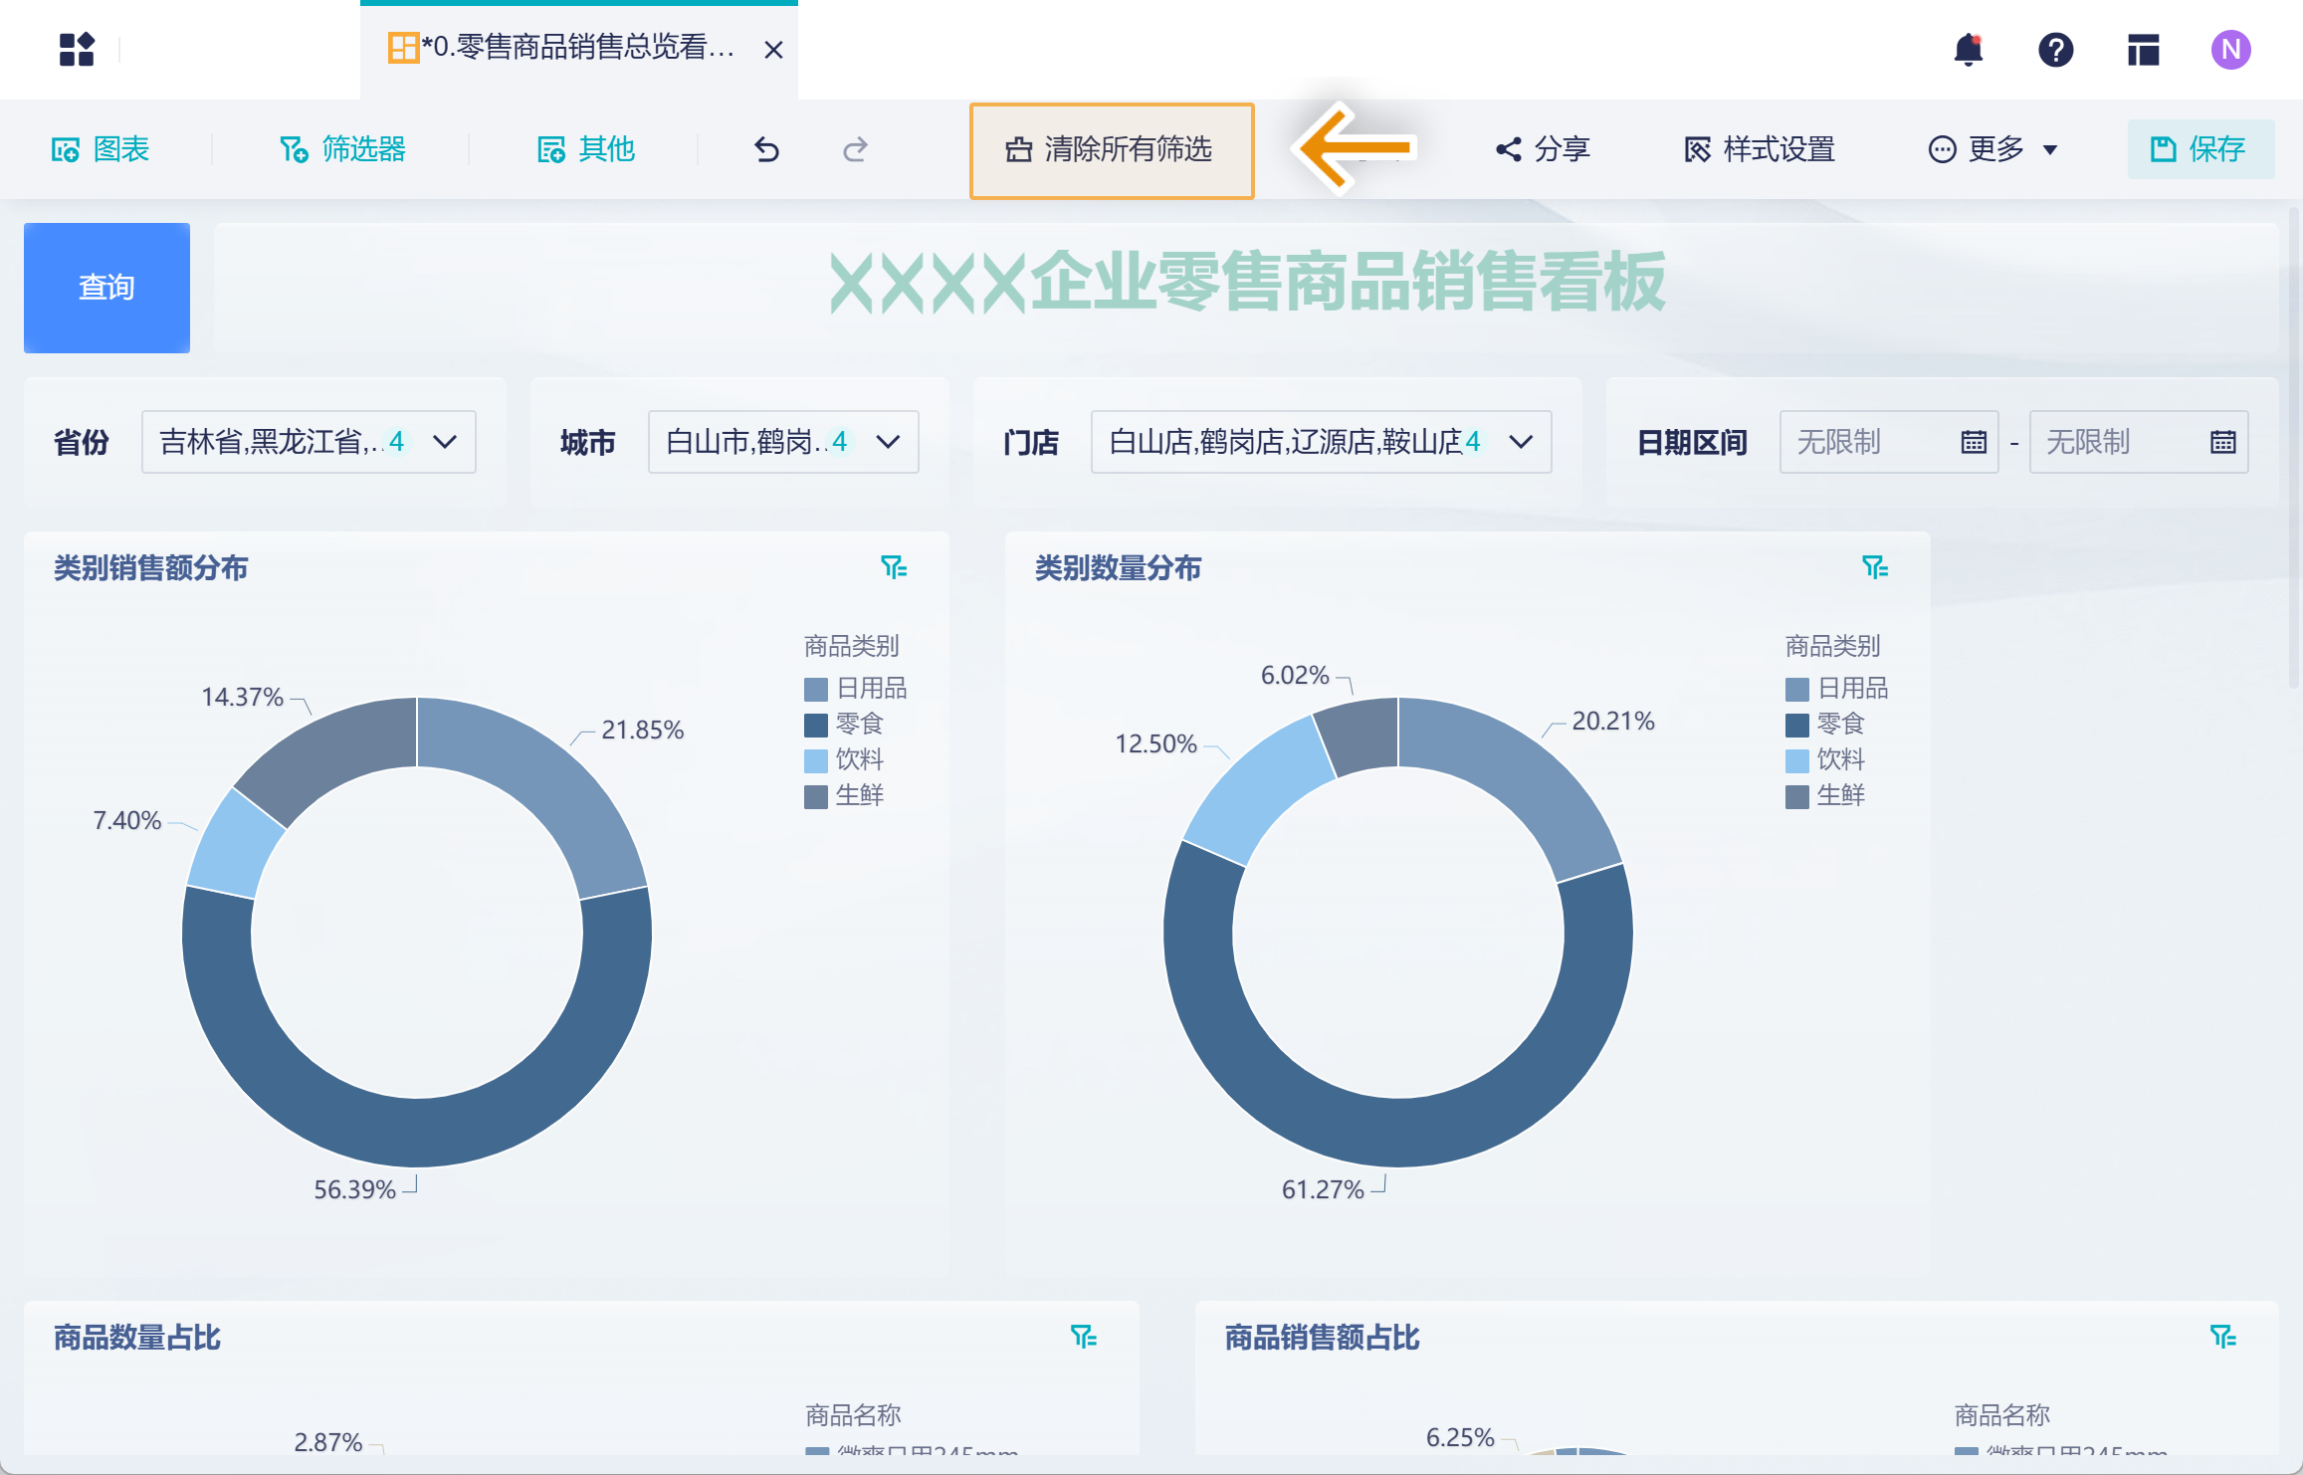Open filter icon on 商品数量占比 chart
Screen dimensions: 2303x1475
point(1083,1337)
